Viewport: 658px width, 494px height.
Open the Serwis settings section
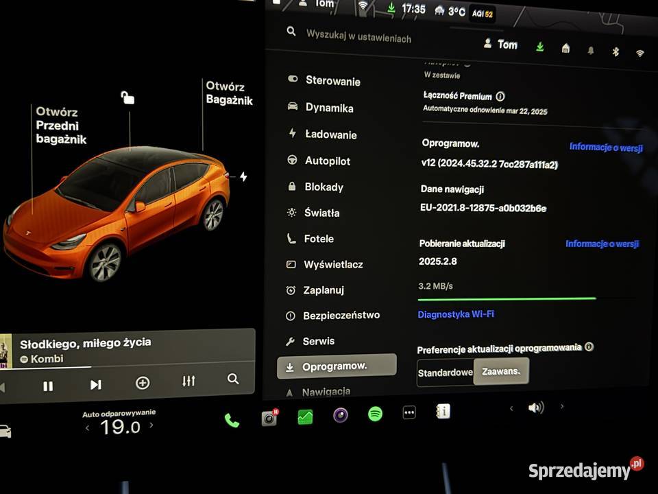pos(310,341)
